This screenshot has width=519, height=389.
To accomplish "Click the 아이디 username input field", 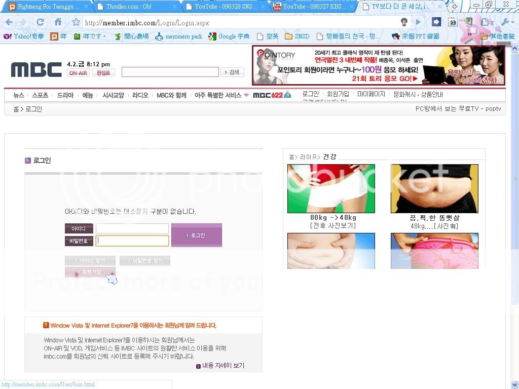I will [132, 229].
